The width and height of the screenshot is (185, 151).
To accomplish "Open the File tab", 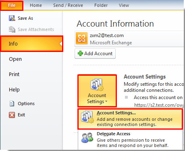I will [12, 5].
